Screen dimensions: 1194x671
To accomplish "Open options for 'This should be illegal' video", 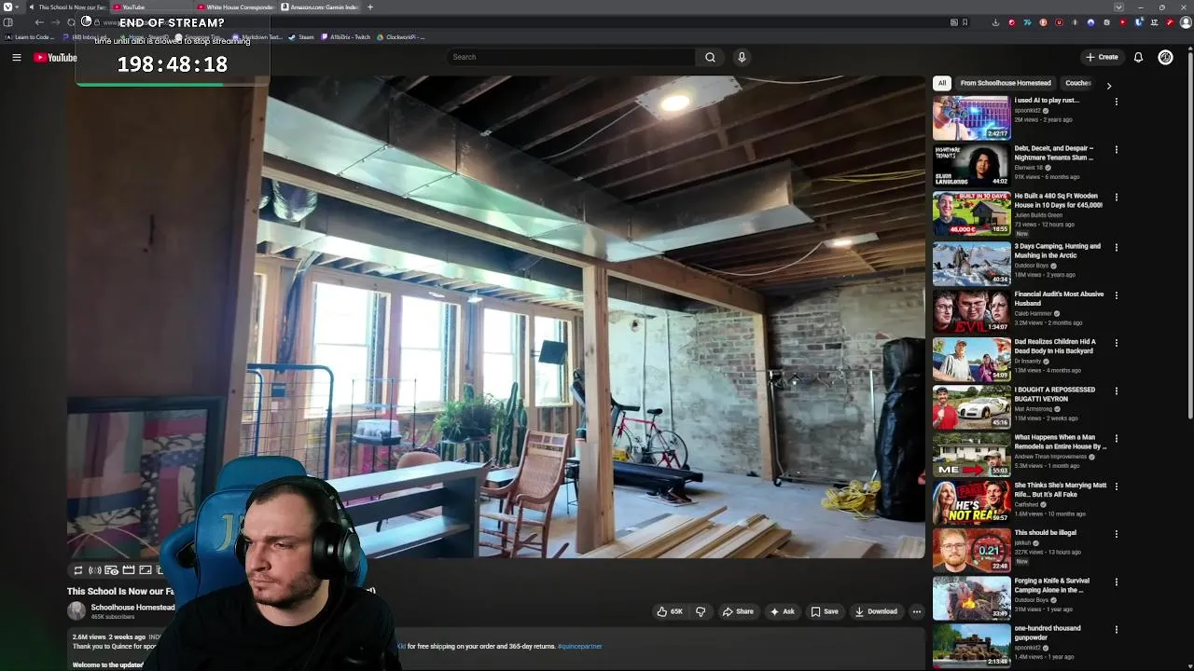I will tap(1116, 534).
